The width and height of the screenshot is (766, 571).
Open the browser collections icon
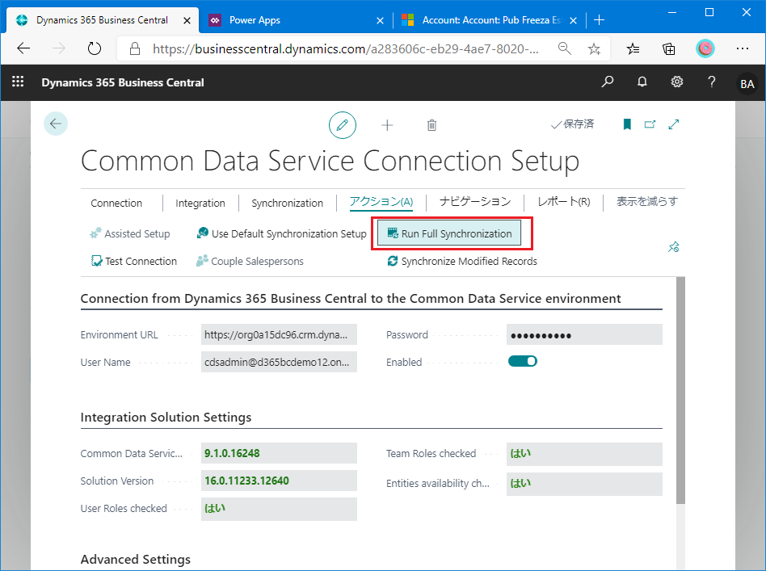click(x=669, y=48)
